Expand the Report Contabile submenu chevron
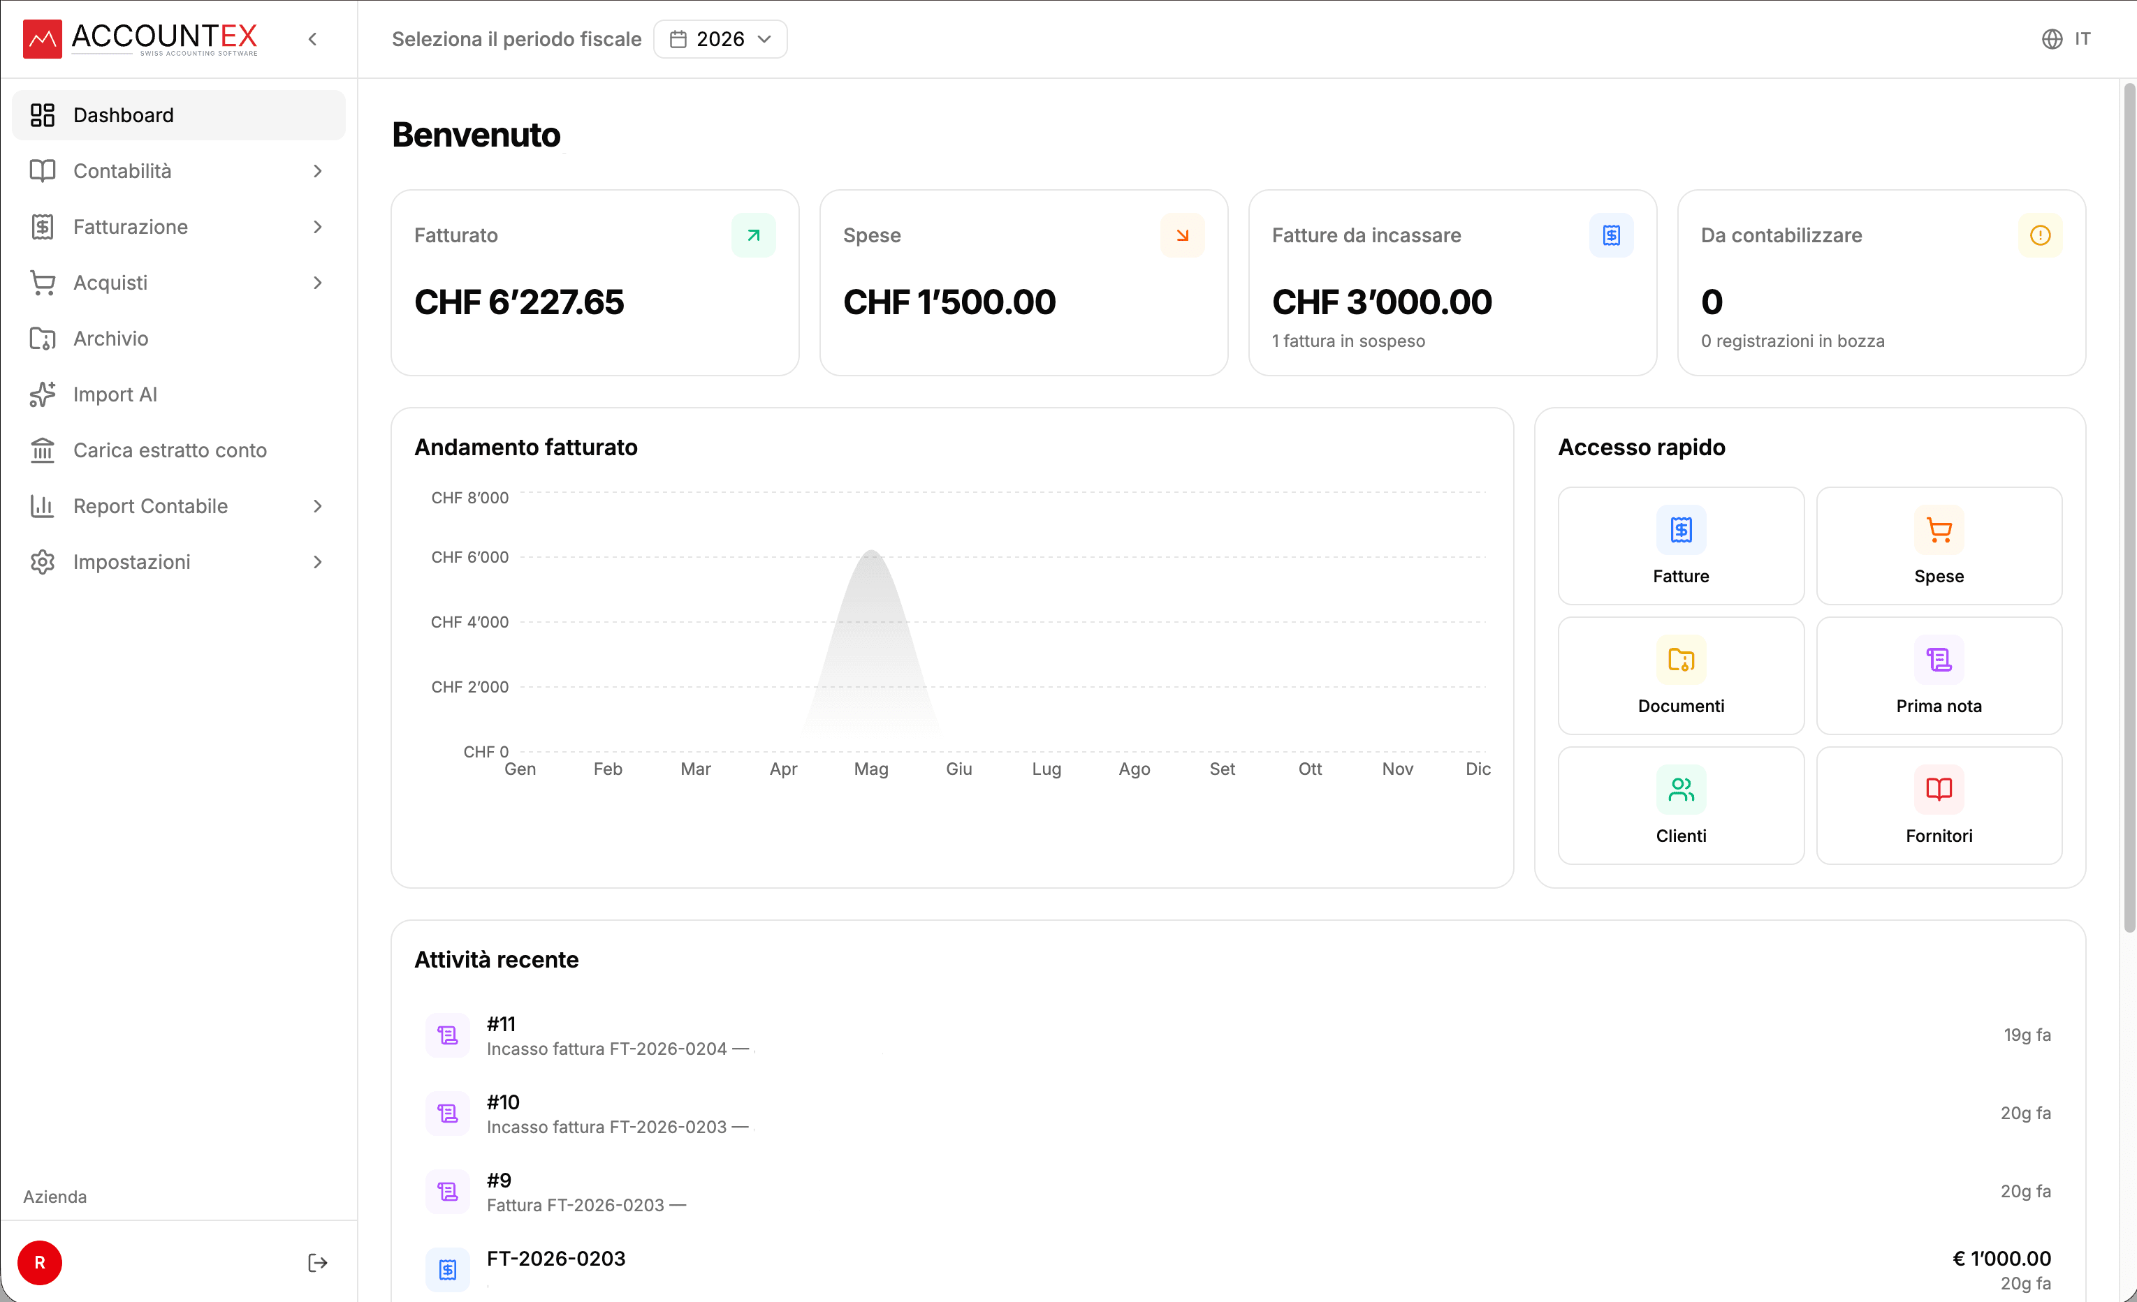 pyautogui.click(x=317, y=506)
